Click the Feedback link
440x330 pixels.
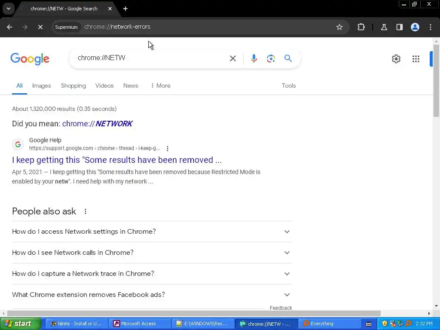point(281,308)
